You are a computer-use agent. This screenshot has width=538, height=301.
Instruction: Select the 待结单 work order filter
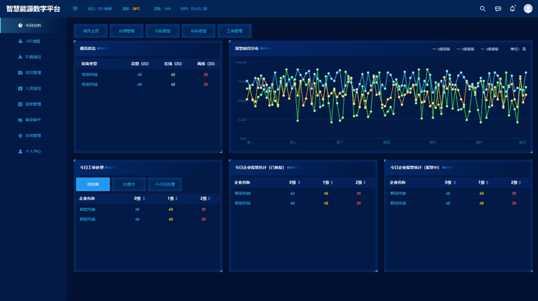93,184
